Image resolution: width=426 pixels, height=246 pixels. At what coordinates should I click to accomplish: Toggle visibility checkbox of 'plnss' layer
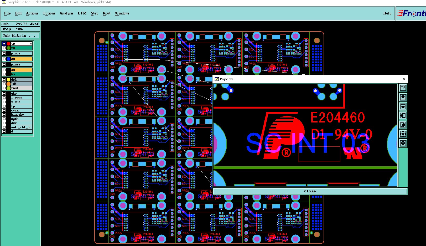(x=4, y=64)
